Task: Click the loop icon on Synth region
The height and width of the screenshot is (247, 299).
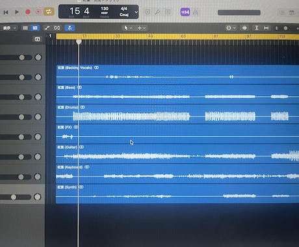Action: [81, 187]
